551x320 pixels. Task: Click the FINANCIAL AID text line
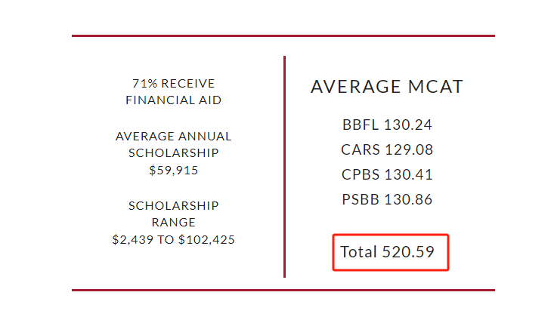(x=174, y=100)
